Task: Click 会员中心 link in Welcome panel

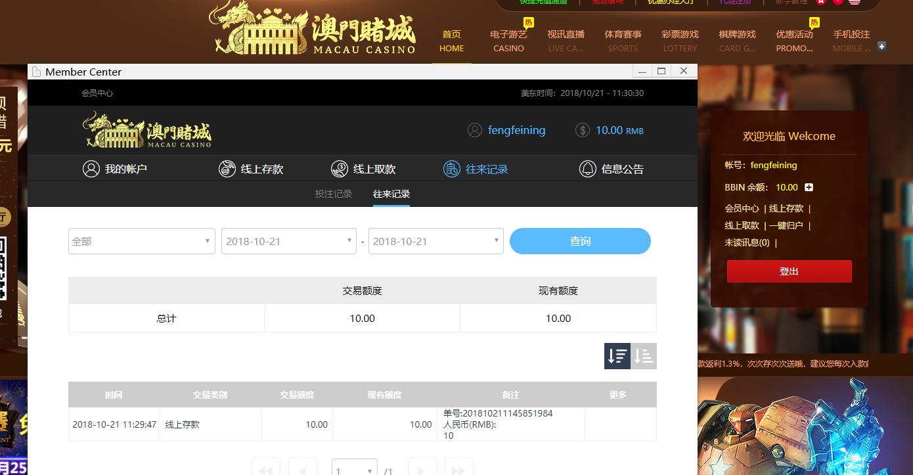Action: coord(742,208)
